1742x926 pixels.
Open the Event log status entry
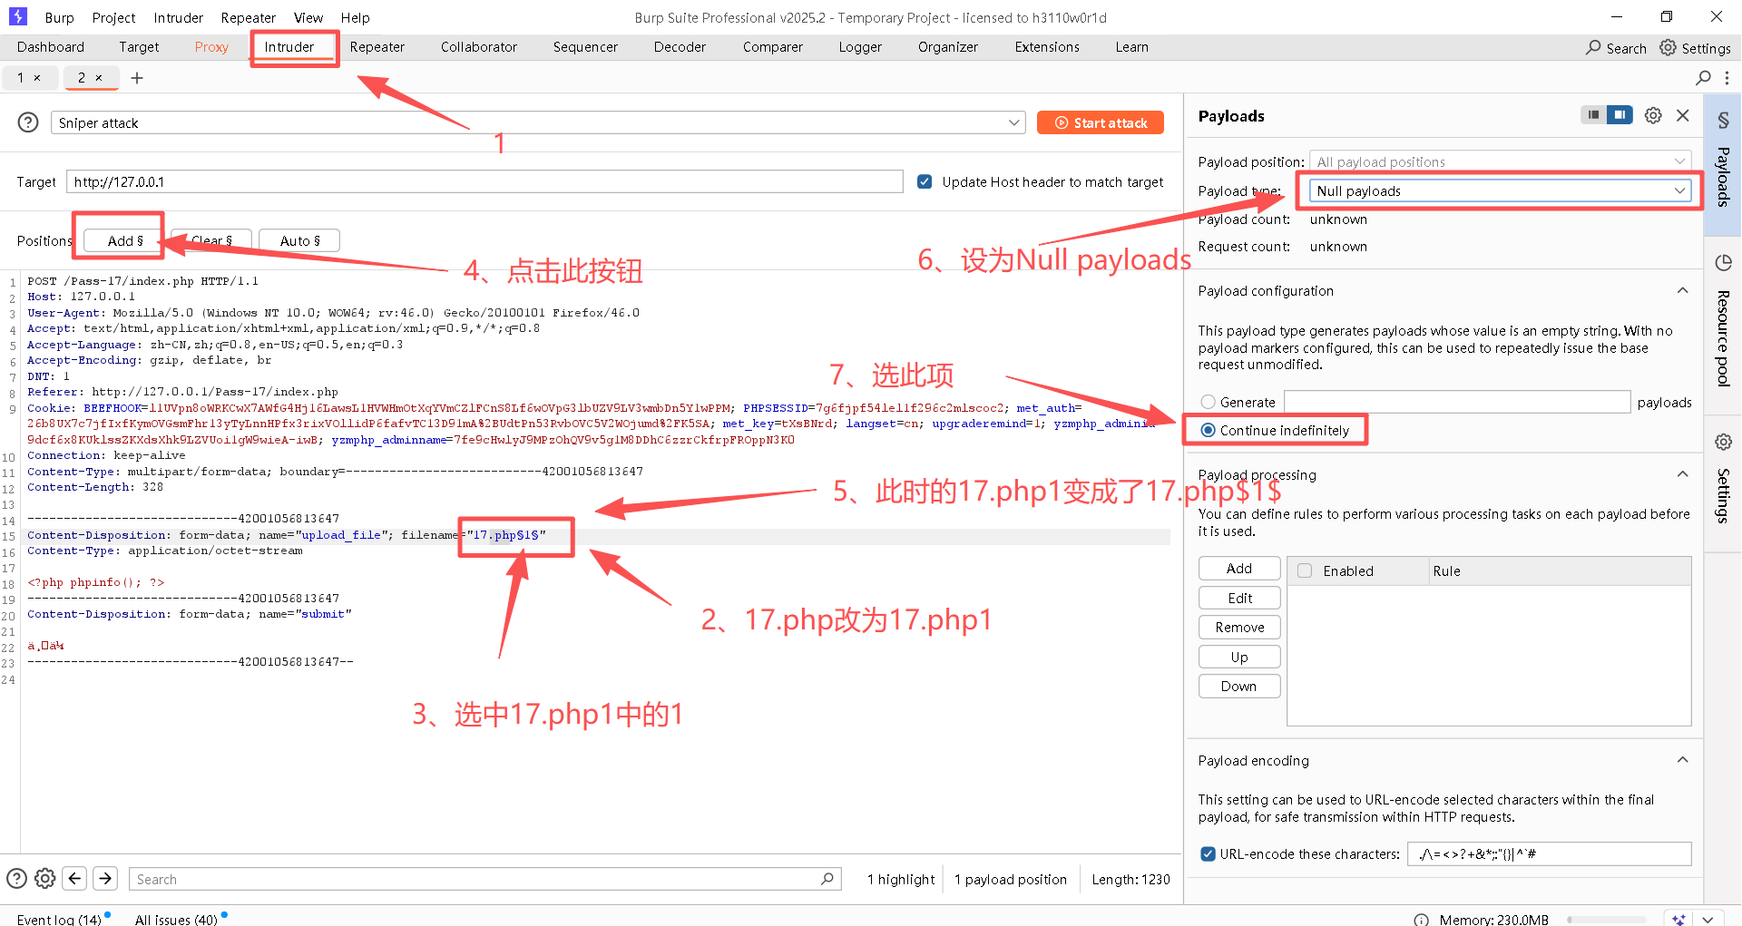59,919
